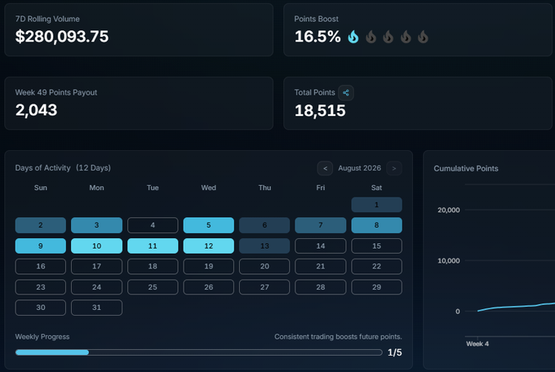Screen dimensions: 555x372
Task: Select day 15 on the calendar
Action: (x=376, y=246)
